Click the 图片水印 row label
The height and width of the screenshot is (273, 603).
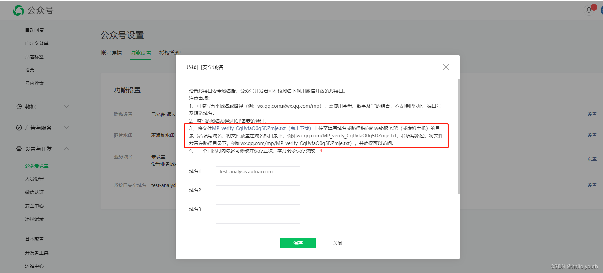click(123, 135)
